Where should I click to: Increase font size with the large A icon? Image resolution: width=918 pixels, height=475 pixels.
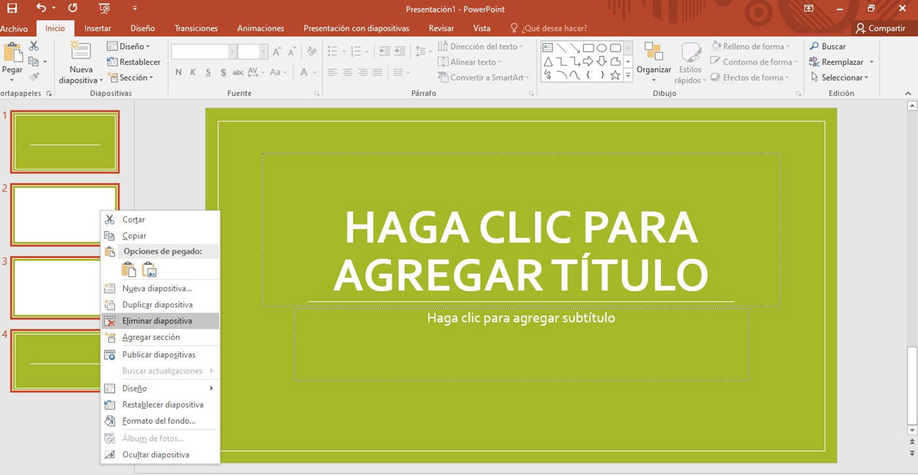pos(276,52)
